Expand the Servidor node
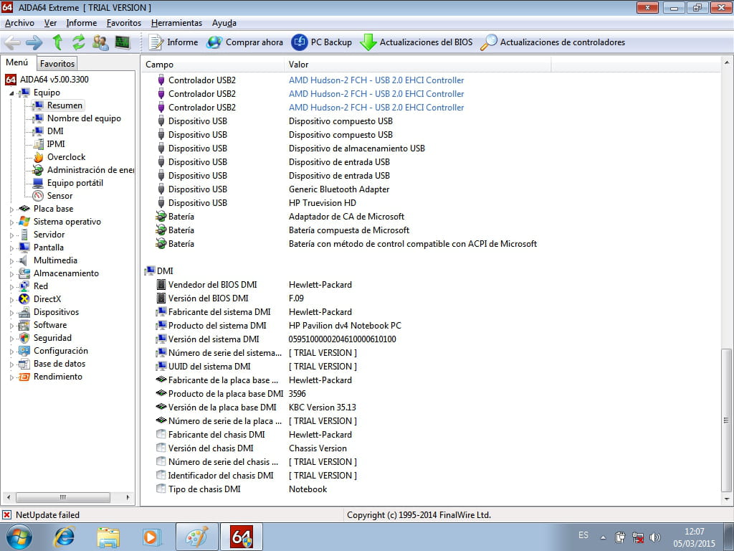734x551 pixels. [x=11, y=235]
